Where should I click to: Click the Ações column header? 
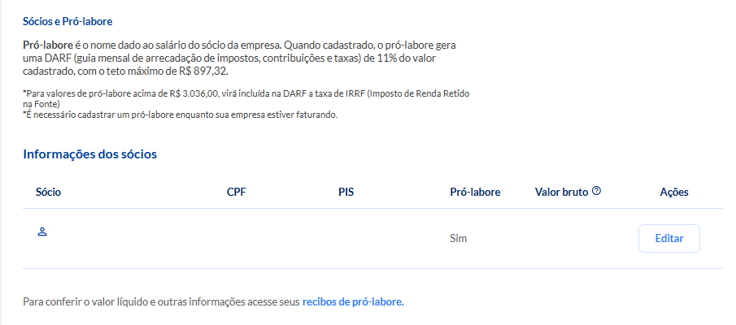[x=674, y=192]
